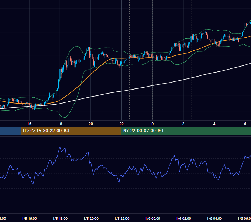The image size is (251, 222).
Task: Click the '1/5 16:00' oscillator time label
Action: [29, 218]
